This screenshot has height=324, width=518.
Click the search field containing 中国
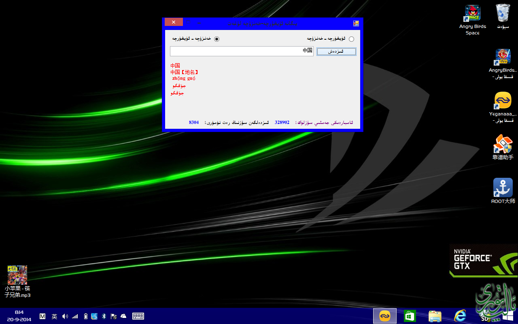[x=242, y=51]
